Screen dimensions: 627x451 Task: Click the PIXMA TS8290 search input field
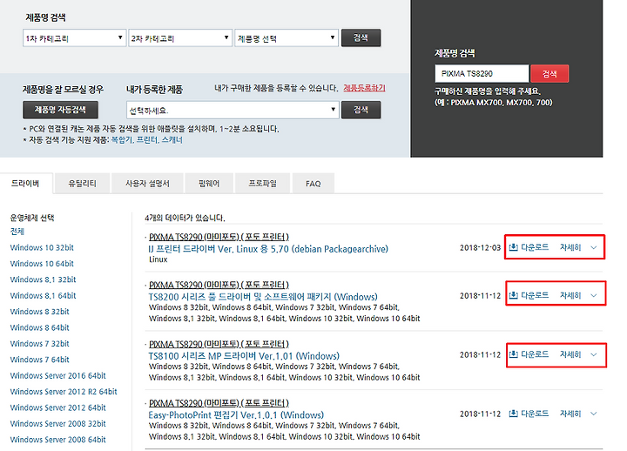[482, 73]
